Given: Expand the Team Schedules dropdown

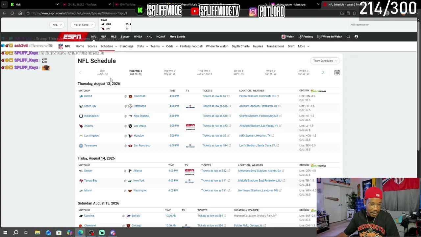Looking at the screenshot, I should click(325, 61).
